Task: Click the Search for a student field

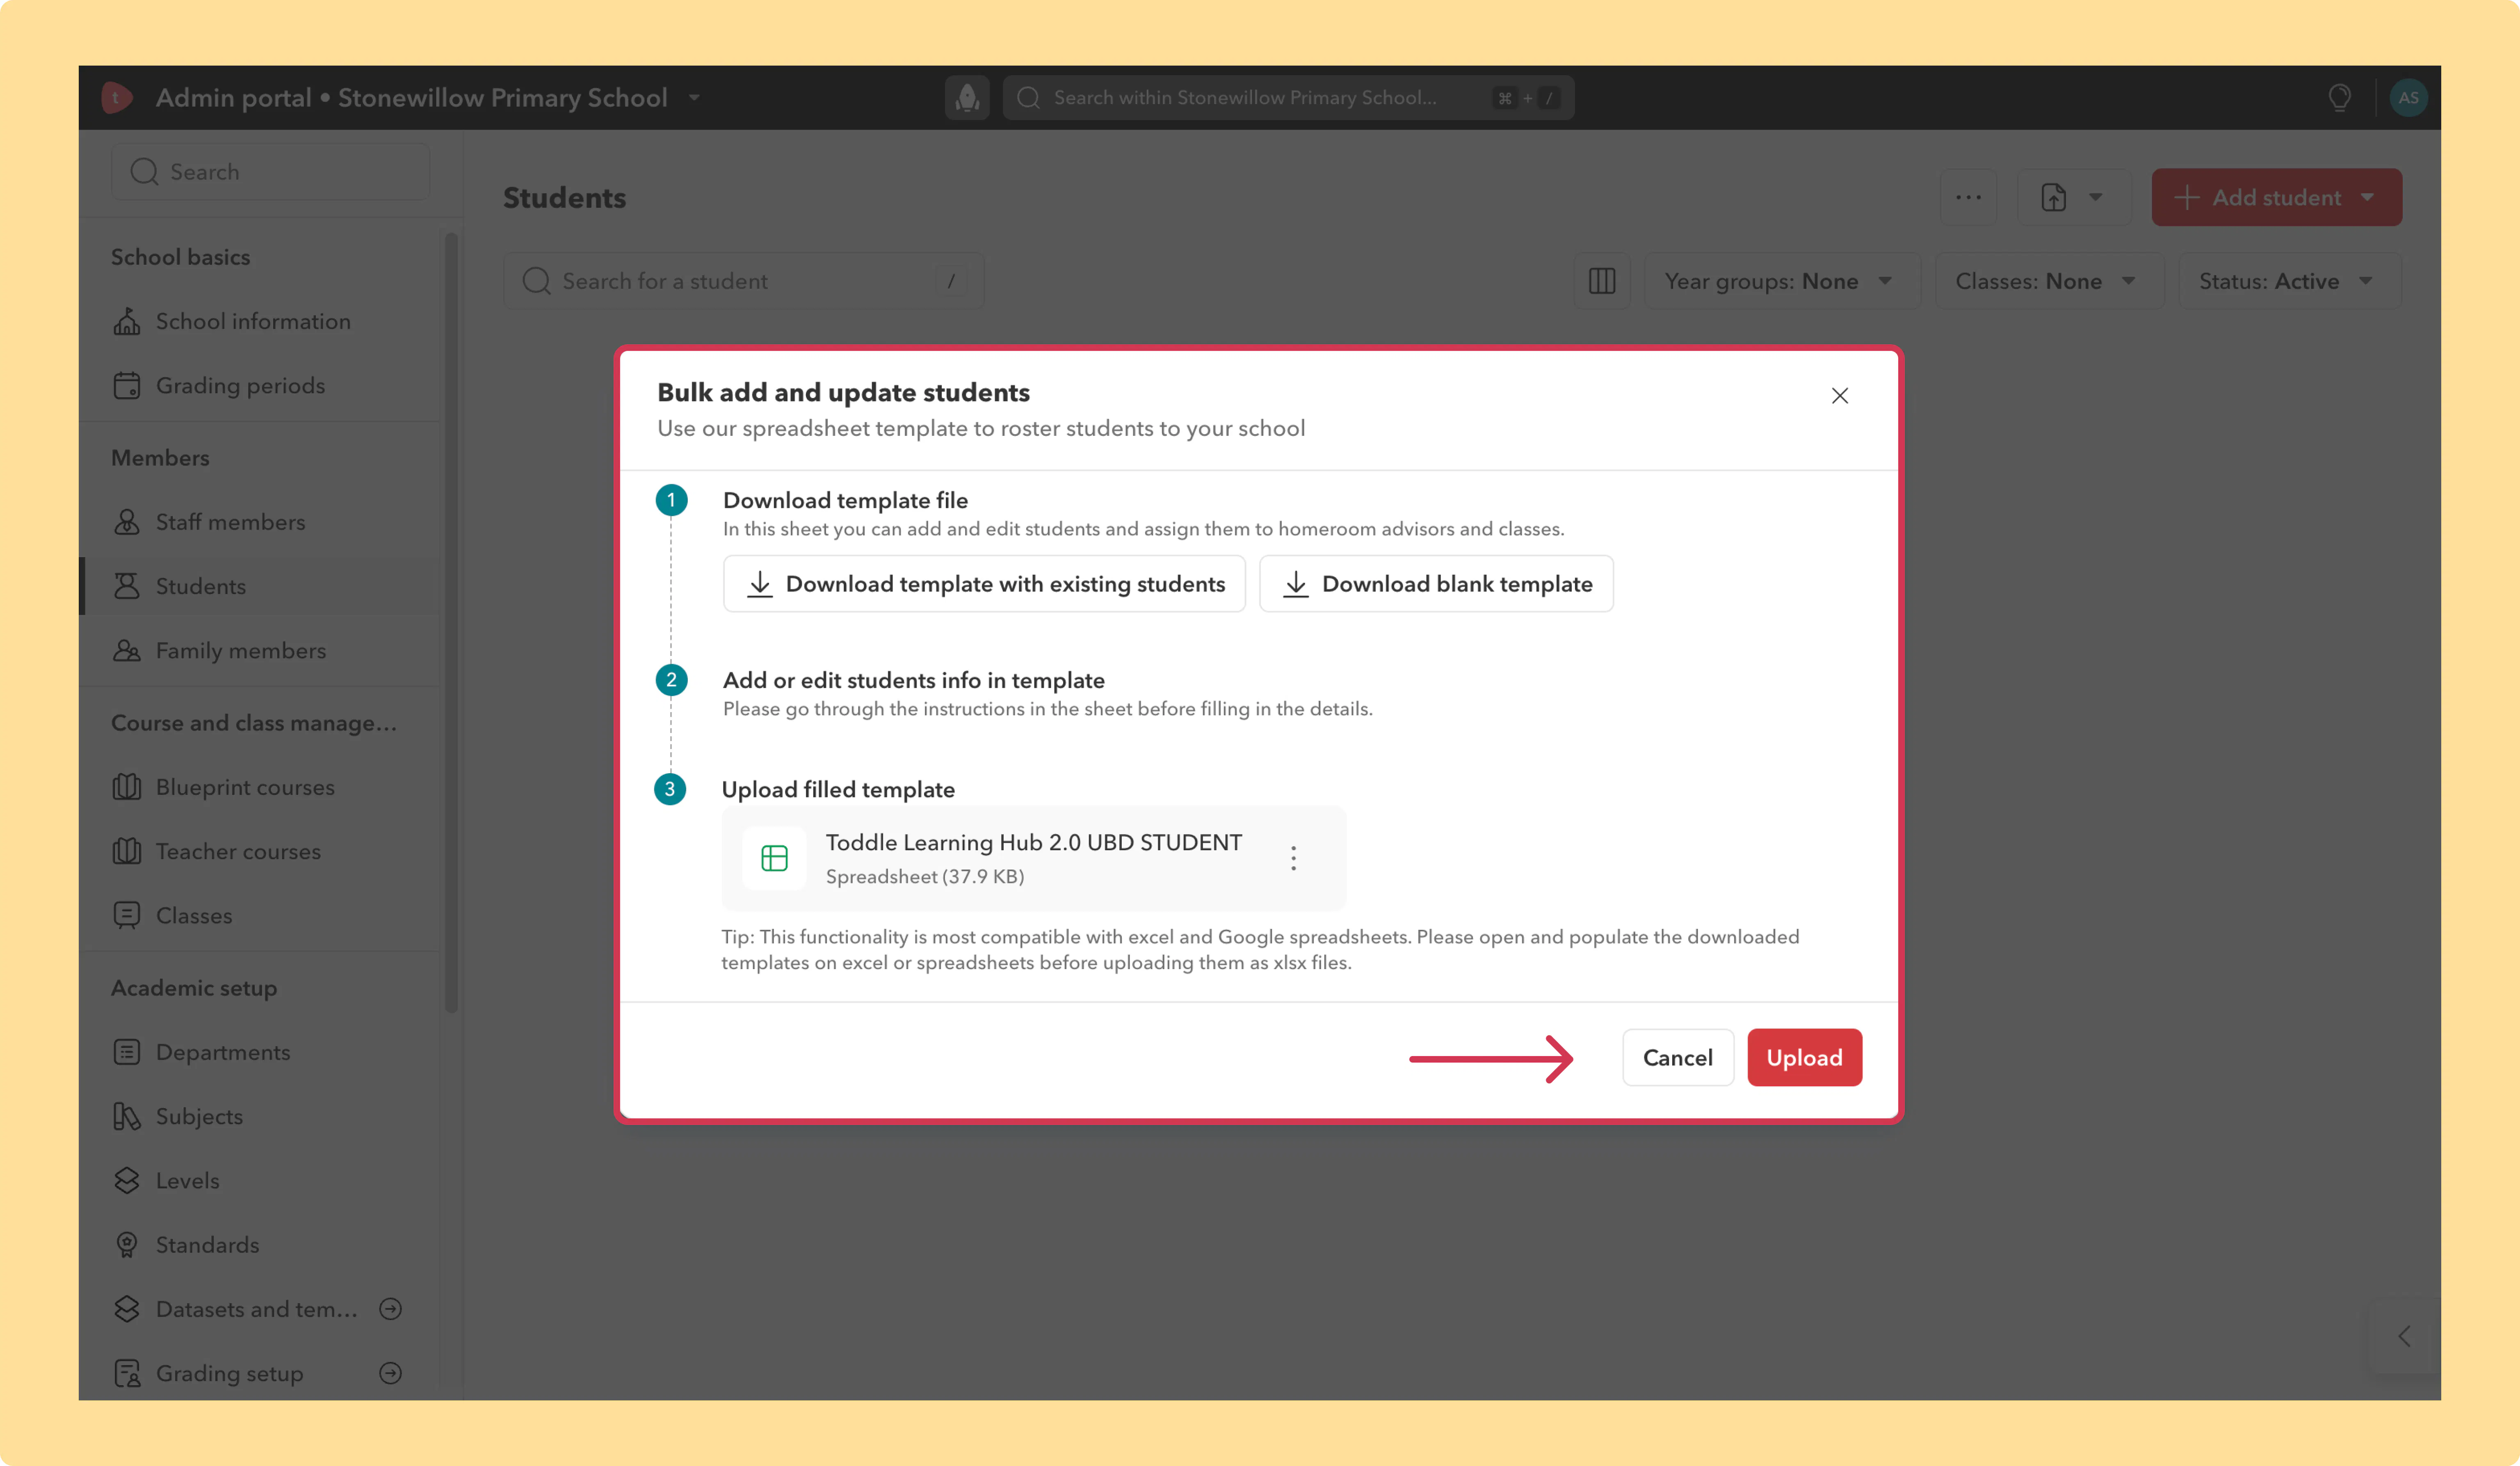Action: [x=743, y=281]
